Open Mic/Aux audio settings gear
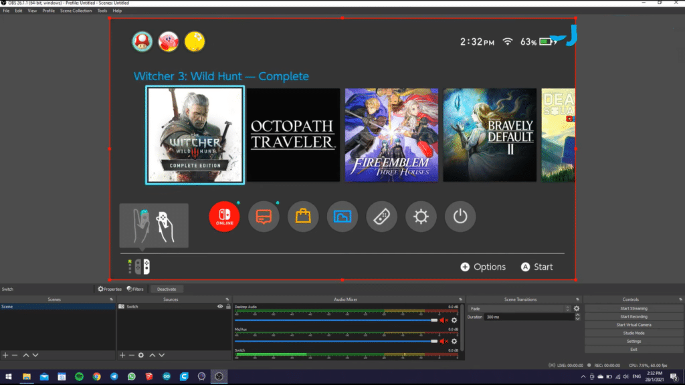The height and width of the screenshot is (385, 685). click(x=454, y=342)
